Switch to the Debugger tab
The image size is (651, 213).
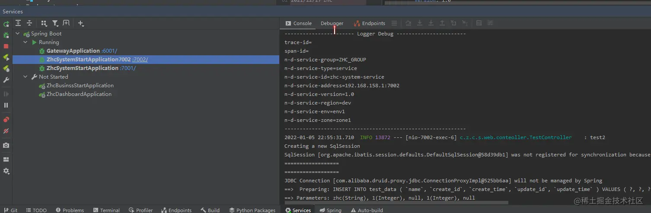click(332, 23)
